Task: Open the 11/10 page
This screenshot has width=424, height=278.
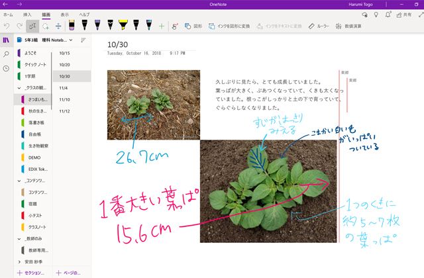Action: (72, 100)
